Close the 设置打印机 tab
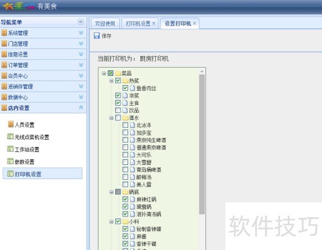This screenshot has width=322, height=250. point(194,23)
